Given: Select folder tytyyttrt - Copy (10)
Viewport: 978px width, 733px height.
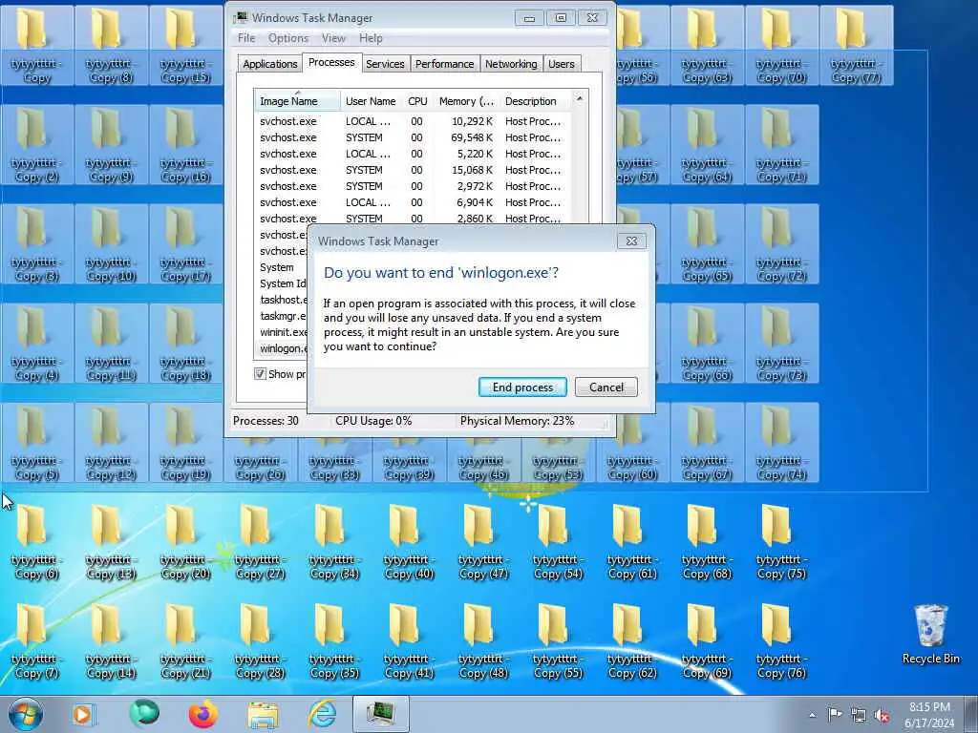Looking at the screenshot, I should (111, 245).
